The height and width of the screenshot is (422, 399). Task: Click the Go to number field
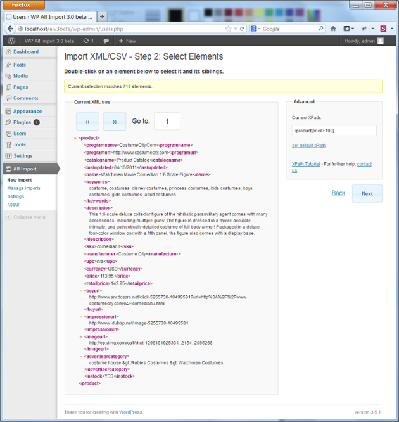pos(167,122)
